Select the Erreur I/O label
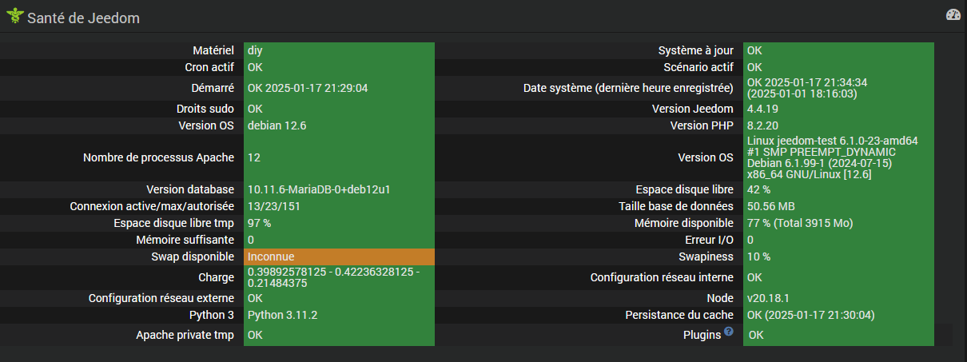 709,240
